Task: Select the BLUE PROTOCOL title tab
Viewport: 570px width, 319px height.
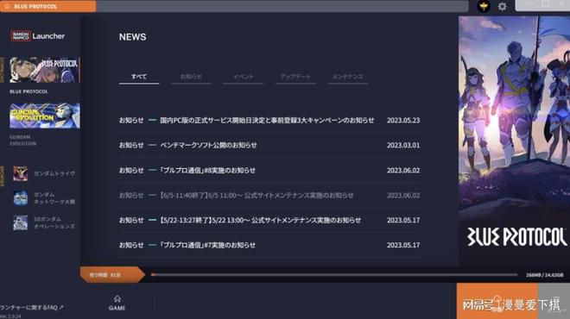Action: coord(48,6)
